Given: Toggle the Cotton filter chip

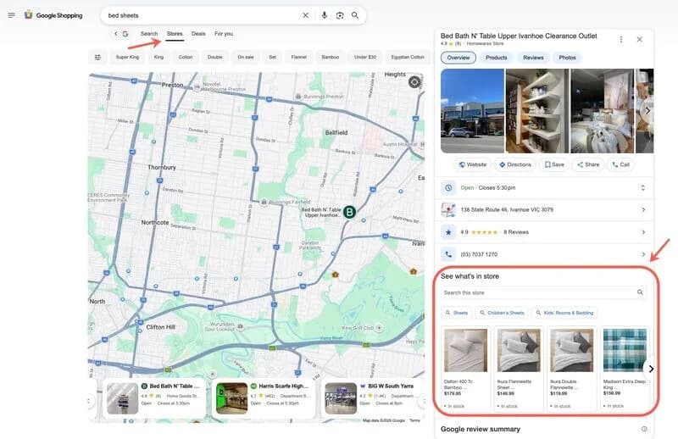Looking at the screenshot, I should 186,57.
